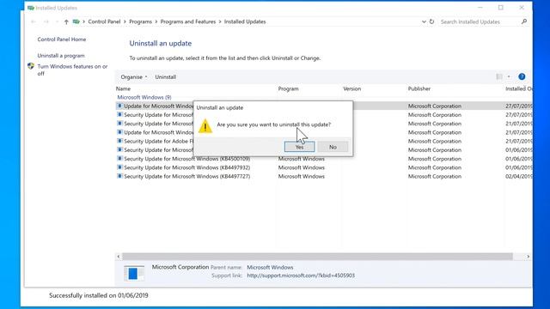Click the Installed Updates window title icon
Screen dimensions: 550x309
31,8
